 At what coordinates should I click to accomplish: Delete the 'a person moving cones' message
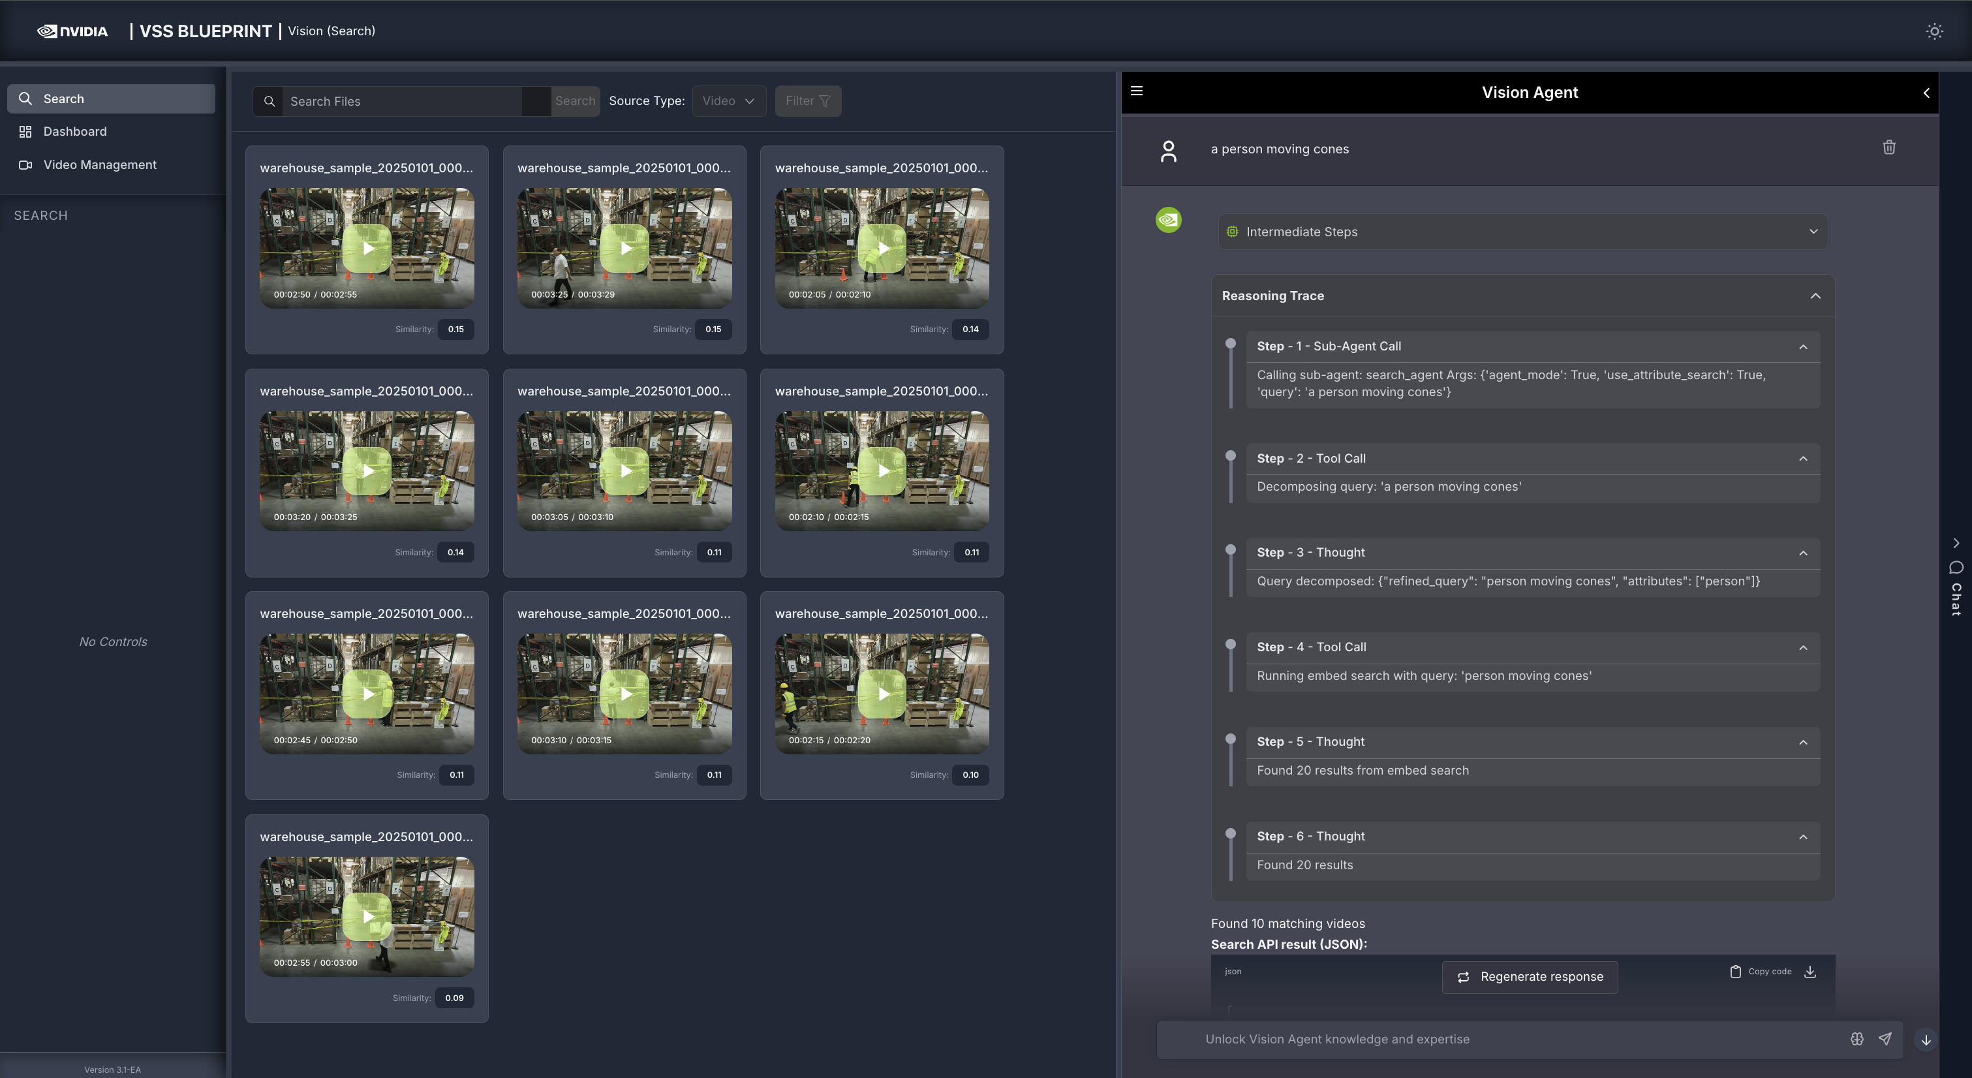tap(1888, 147)
